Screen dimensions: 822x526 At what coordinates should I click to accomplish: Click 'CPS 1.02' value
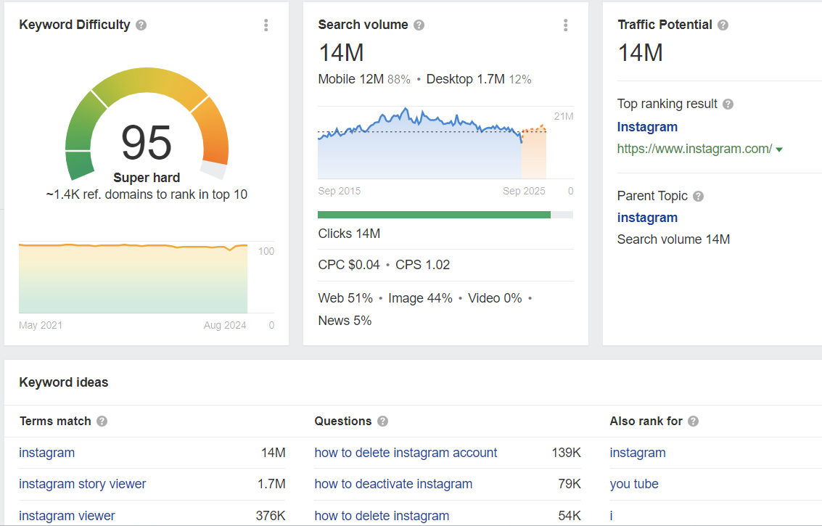tap(422, 265)
